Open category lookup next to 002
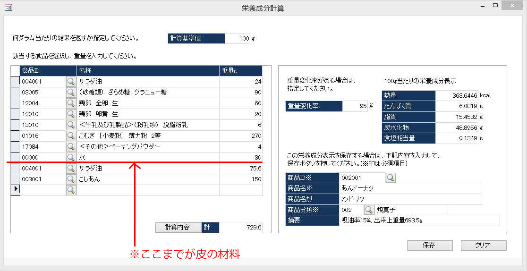 click(x=369, y=210)
